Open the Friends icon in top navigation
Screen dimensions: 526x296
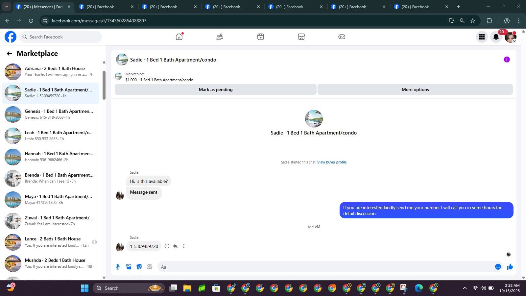click(x=220, y=37)
